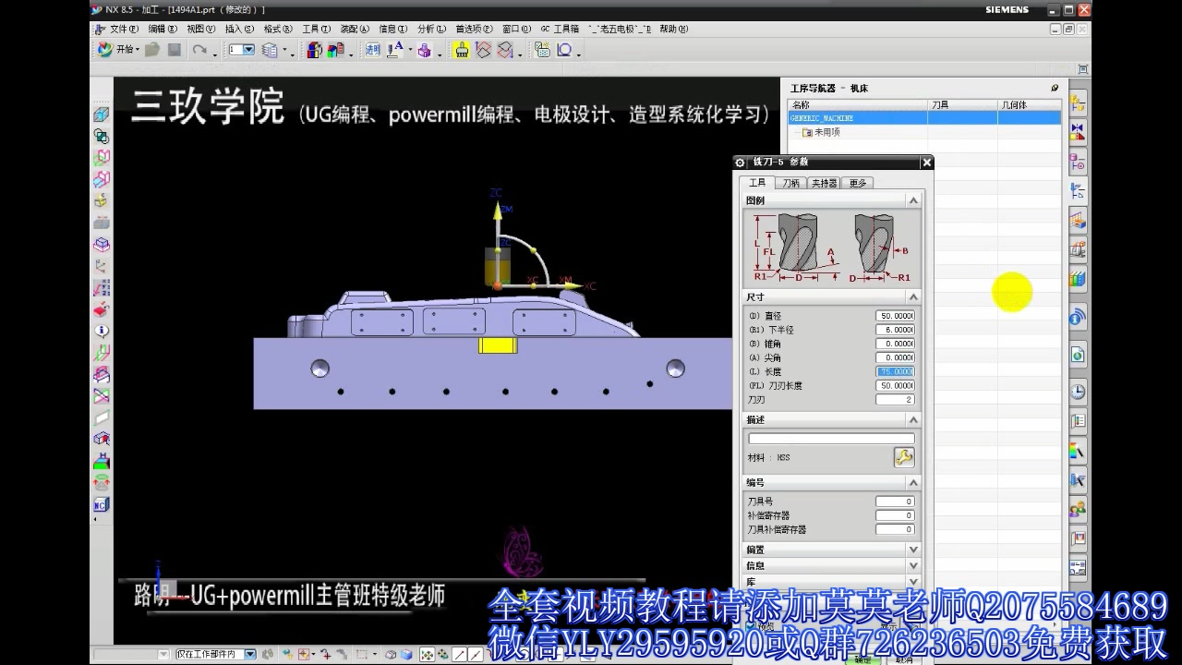The height and width of the screenshot is (665, 1182).
Task: Click the text annotation A icon on the toolbar
Action: [x=397, y=49]
